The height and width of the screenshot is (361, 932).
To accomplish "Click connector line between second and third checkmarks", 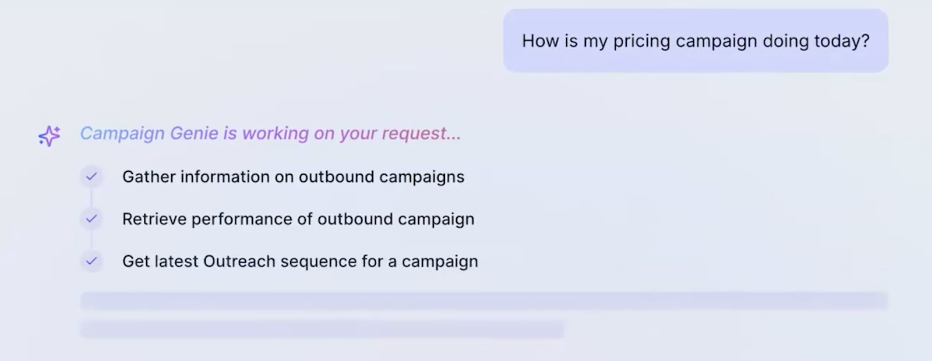I will (x=91, y=240).
